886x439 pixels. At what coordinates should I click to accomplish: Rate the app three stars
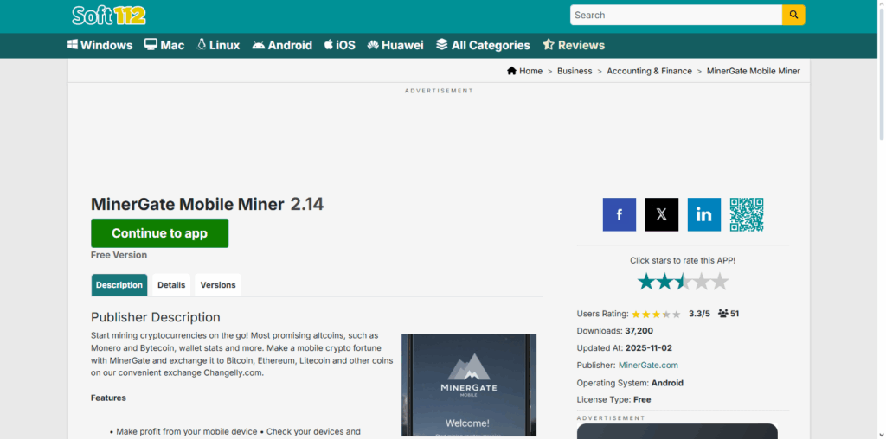(684, 281)
